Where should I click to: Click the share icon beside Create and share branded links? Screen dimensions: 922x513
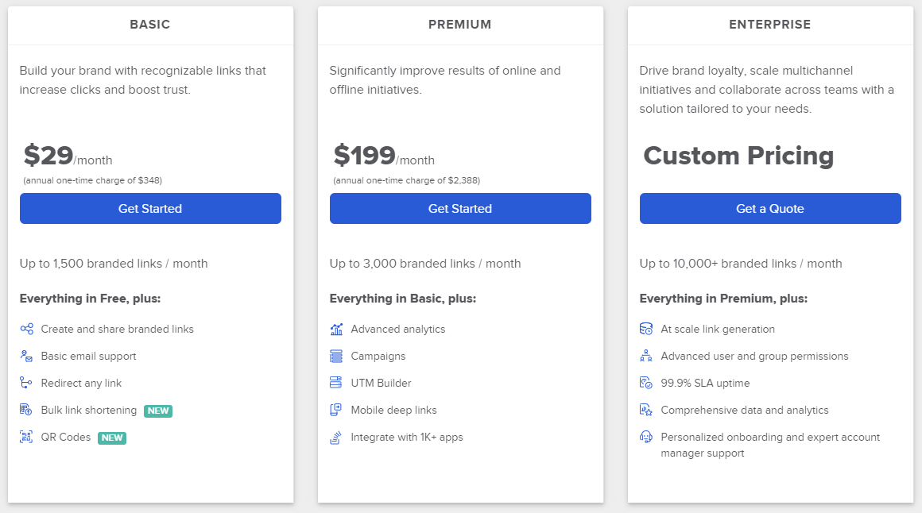coord(26,329)
